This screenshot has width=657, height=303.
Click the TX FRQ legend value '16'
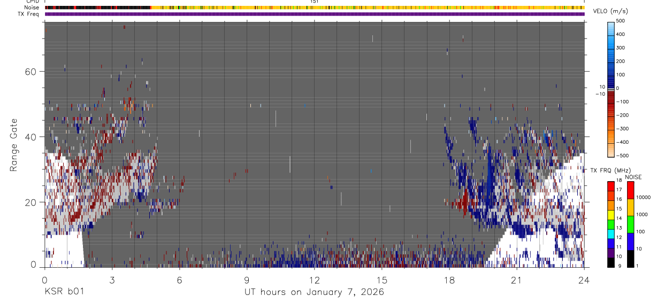click(x=619, y=199)
